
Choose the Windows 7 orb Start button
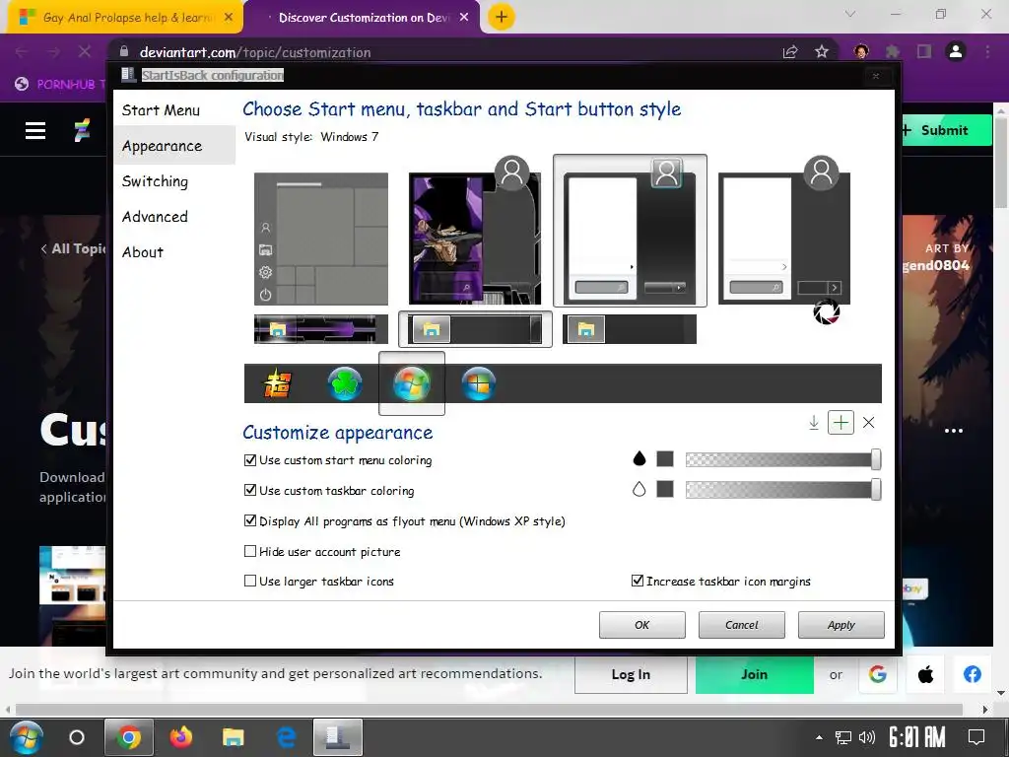(x=412, y=383)
